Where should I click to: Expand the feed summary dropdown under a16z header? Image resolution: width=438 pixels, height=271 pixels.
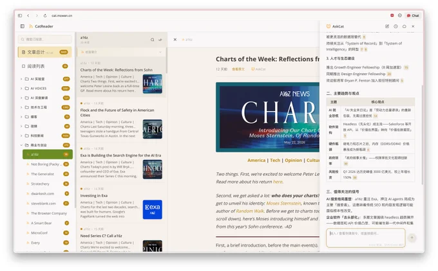(160, 52)
